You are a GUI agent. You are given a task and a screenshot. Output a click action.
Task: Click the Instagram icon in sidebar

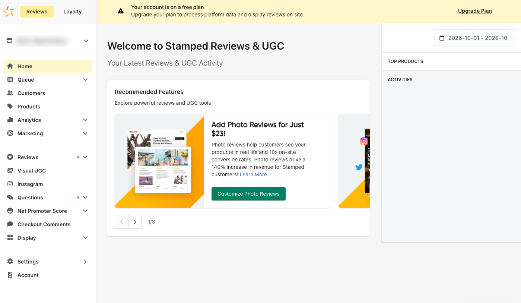point(10,184)
